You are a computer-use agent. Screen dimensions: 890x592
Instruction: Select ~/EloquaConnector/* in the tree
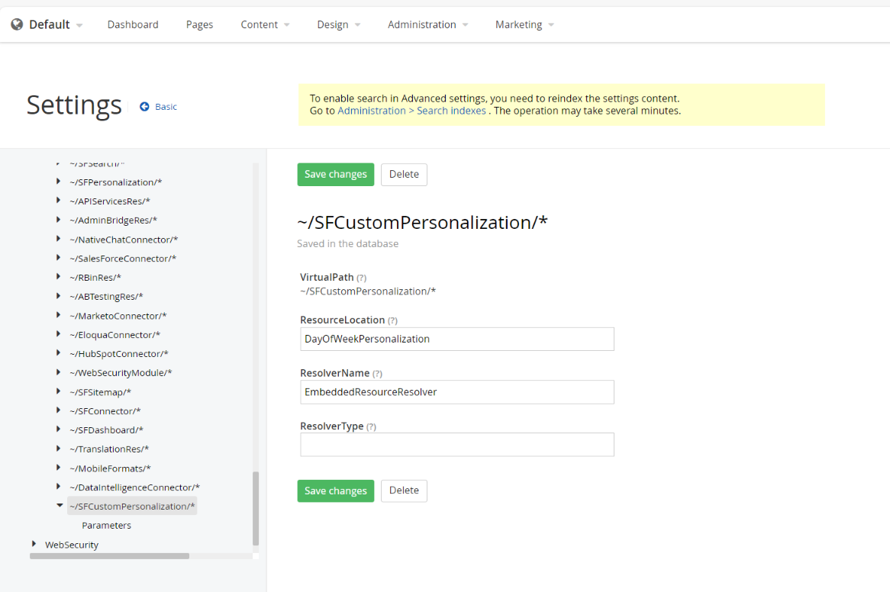click(115, 335)
